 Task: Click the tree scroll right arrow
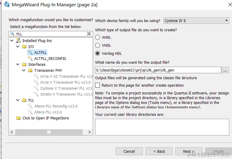point(89,132)
